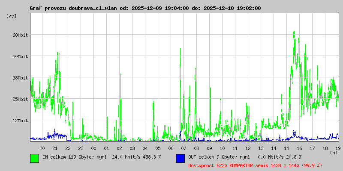Image resolution: width=343 pixels, height=171 pixels.
Task: Click the highest green traffic peak above 60Mbit
Action: 294,32
